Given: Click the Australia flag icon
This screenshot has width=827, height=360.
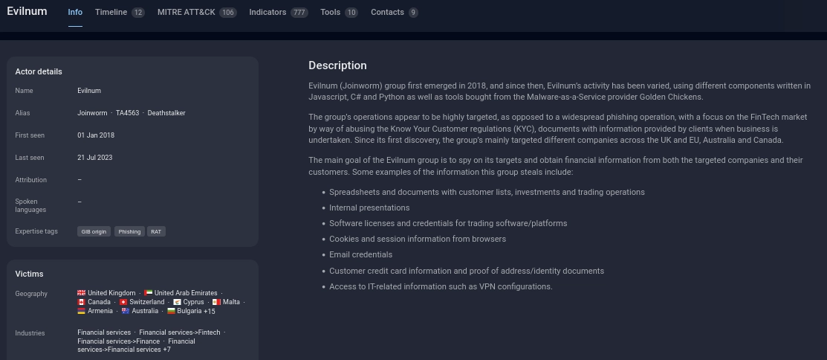Looking at the screenshot, I should pos(126,311).
